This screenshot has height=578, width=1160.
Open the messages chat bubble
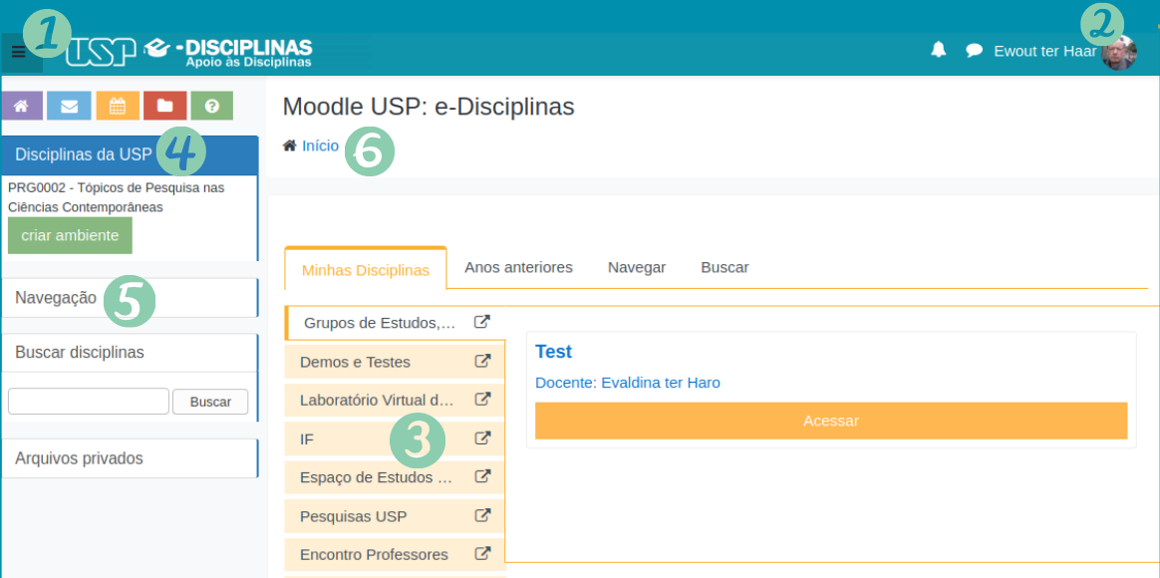tap(975, 50)
